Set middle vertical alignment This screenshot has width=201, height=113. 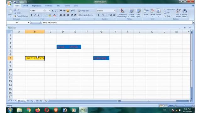64,11
